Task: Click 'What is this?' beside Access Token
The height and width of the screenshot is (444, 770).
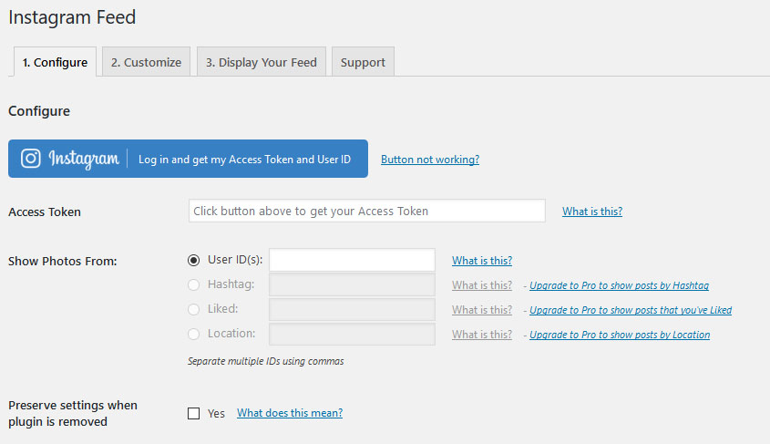Action: 592,212
